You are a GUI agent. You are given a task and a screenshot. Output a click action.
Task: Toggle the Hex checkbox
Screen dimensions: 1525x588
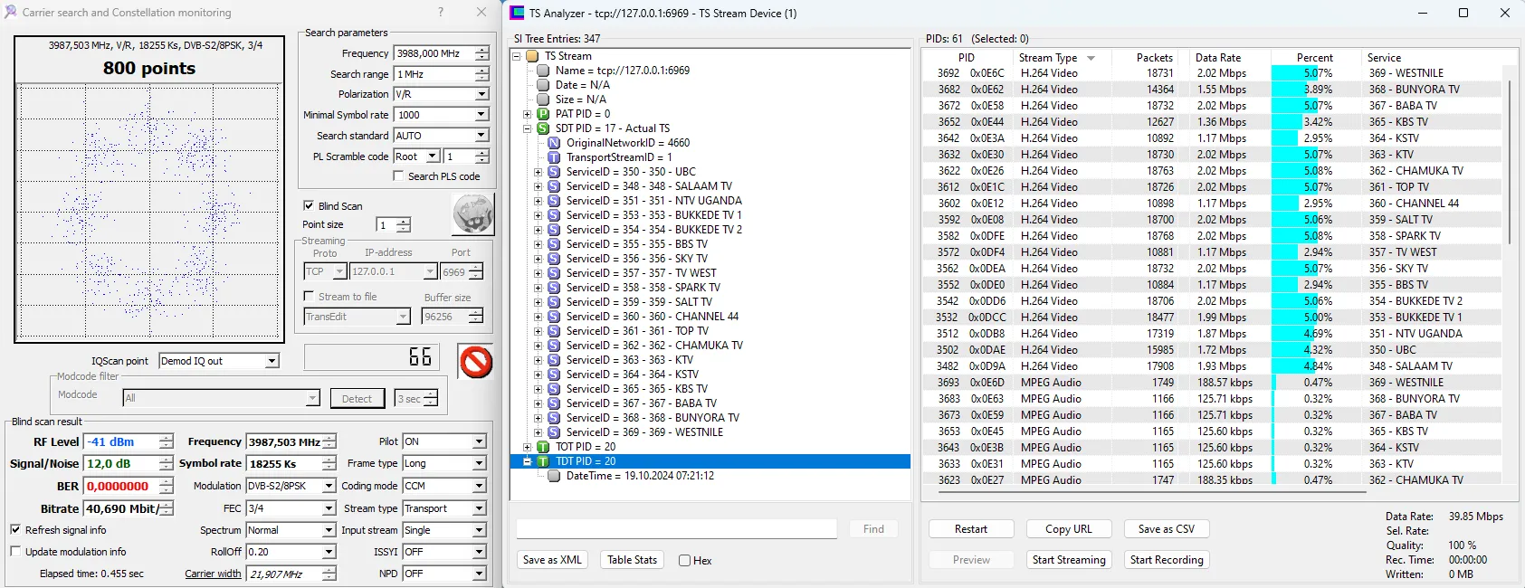point(685,561)
